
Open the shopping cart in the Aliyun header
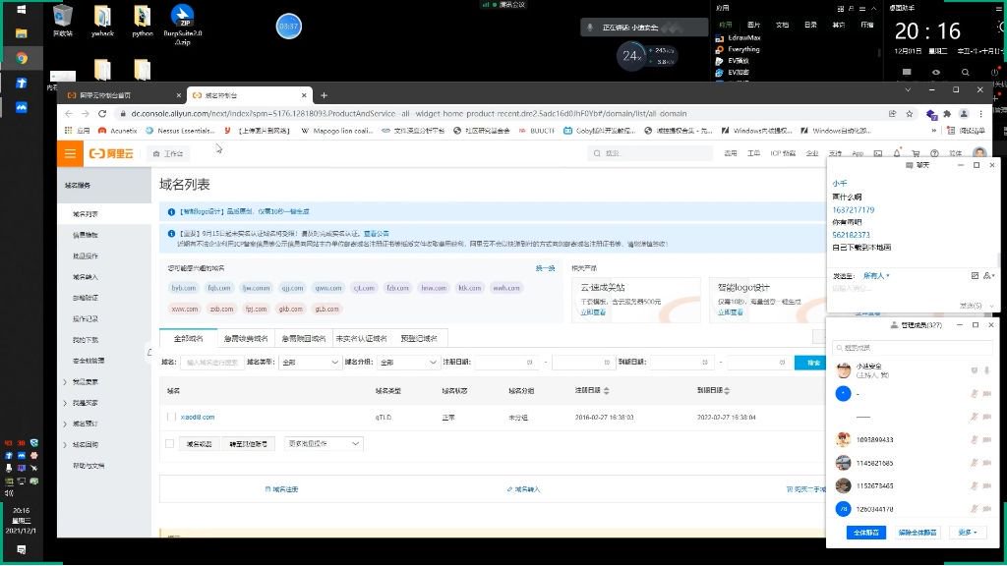click(x=916, y=153)
